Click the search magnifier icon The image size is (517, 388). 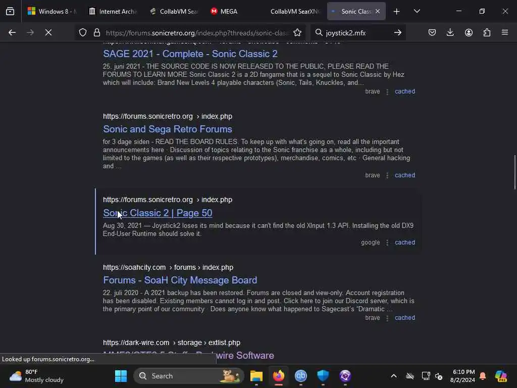pyautogui.click(x=319, y=32)
